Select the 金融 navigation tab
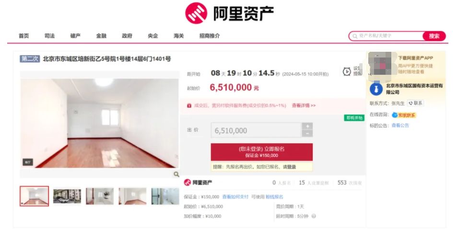The height and width of the screenshot is (232, 457). tap(101, 36)
